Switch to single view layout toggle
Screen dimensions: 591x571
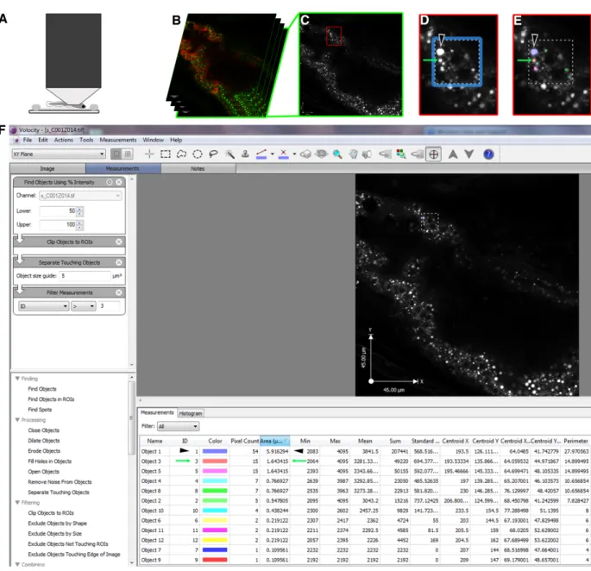(116, 154)
